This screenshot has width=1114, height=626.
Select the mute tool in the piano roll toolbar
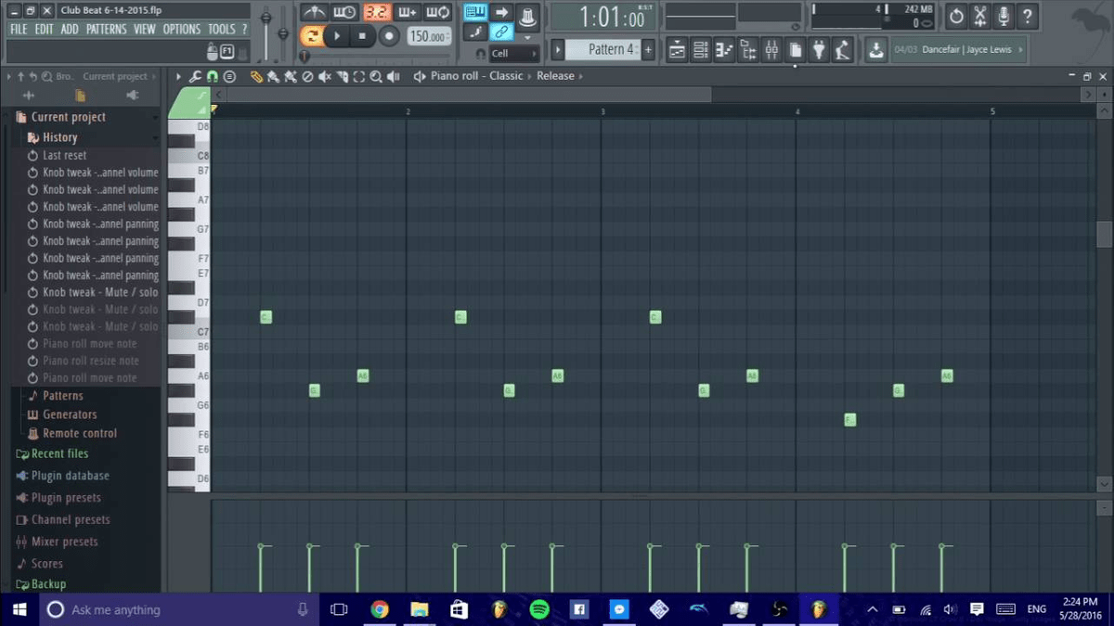point(324,76)
